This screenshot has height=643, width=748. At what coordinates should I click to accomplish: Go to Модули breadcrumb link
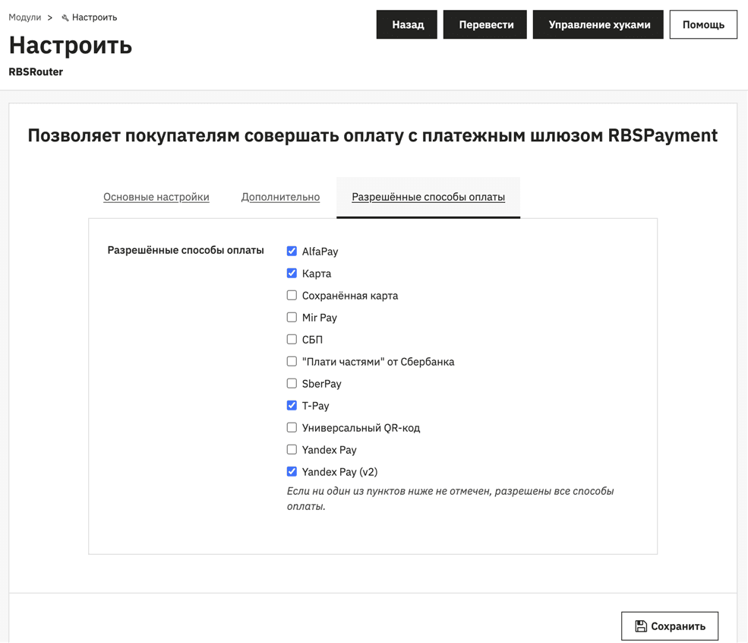pyautogui.click(x=25, y=17)
